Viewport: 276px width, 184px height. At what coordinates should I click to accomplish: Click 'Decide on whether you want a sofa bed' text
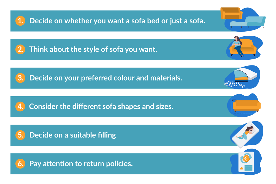coord(117,21)
